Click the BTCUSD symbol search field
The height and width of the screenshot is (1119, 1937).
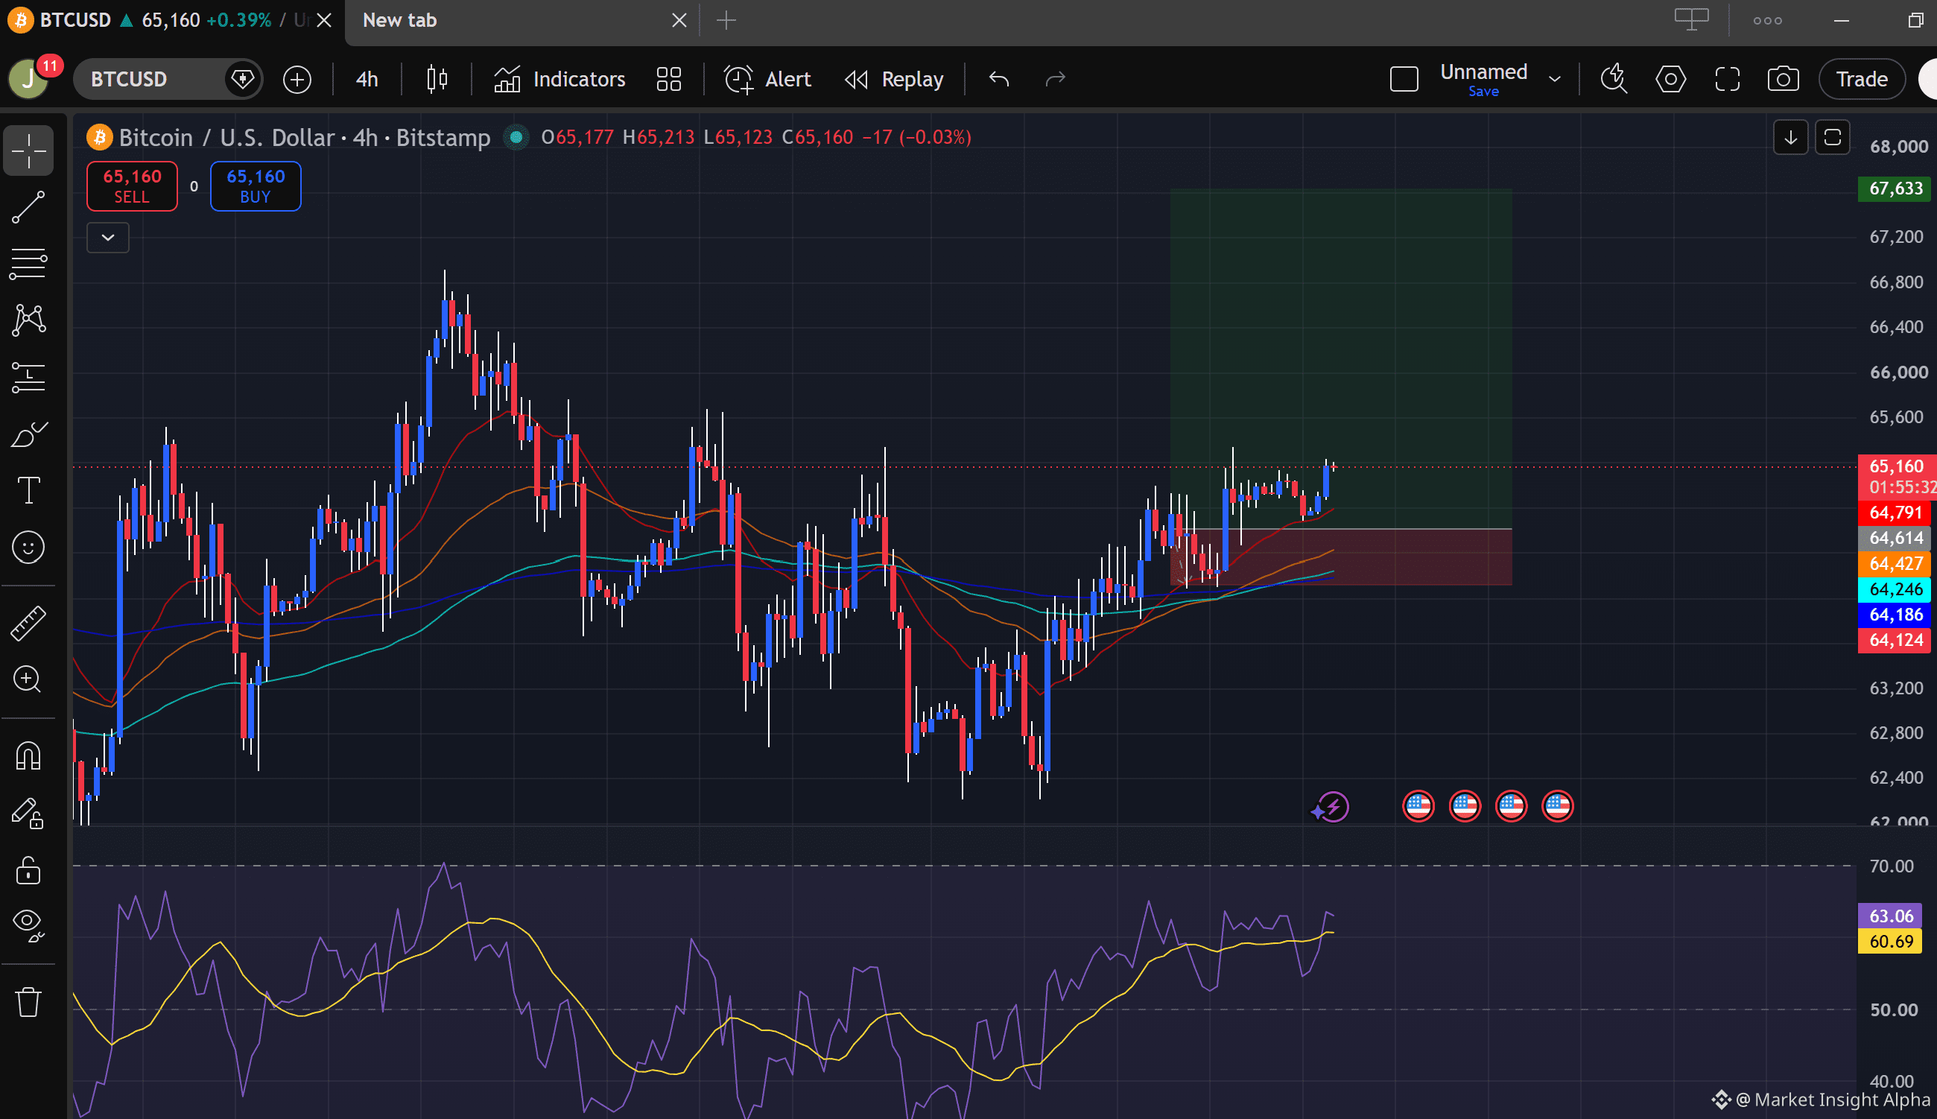point(153,79)
